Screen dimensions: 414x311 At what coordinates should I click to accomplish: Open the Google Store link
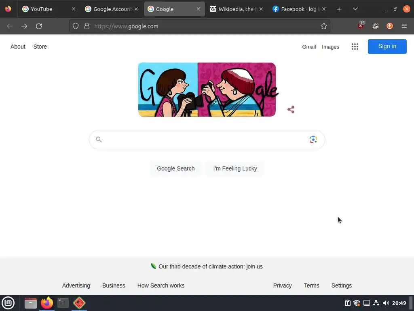[40, 47]
